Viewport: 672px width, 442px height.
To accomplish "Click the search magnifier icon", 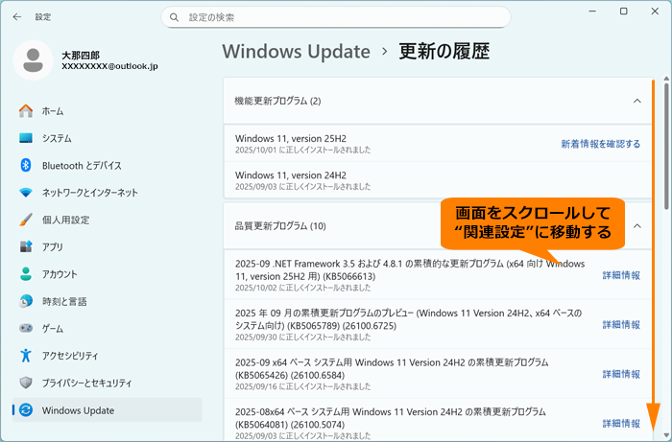I will click(174, 17).
